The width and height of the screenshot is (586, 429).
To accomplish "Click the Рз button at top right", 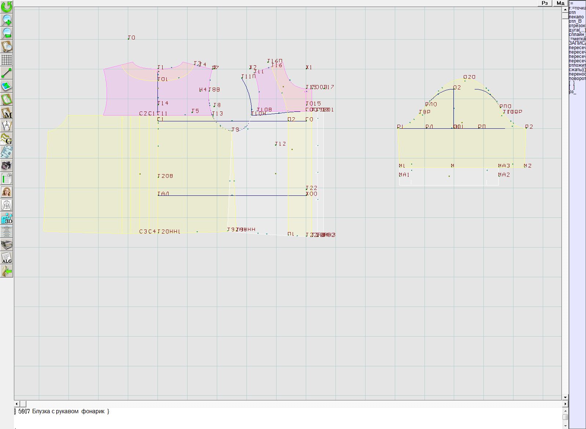I will (x=545, y=3).
